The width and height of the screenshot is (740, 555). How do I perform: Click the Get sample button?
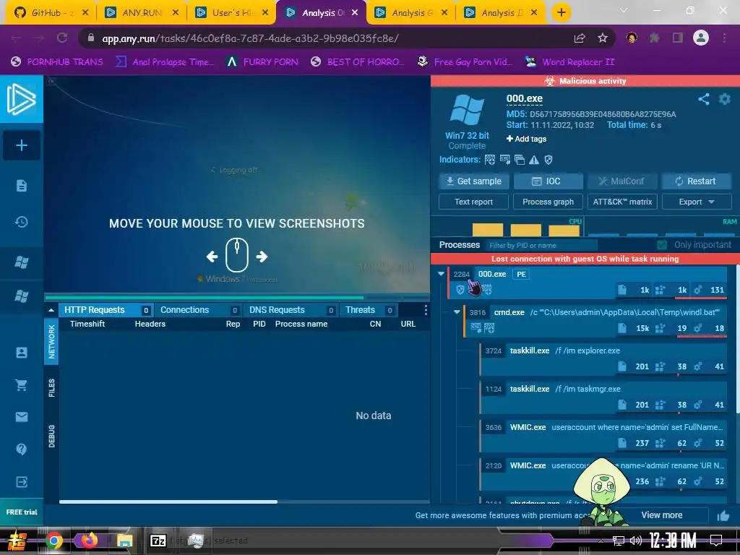473,181
